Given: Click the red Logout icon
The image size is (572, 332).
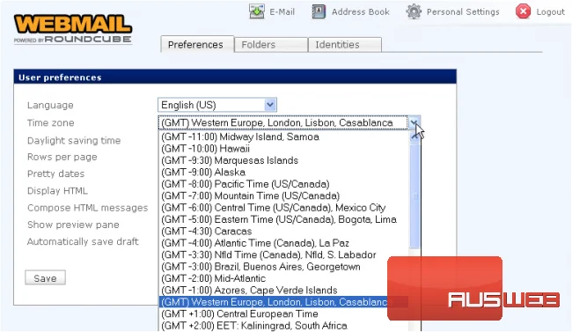Looking at the screenshot, I should 523,11.
